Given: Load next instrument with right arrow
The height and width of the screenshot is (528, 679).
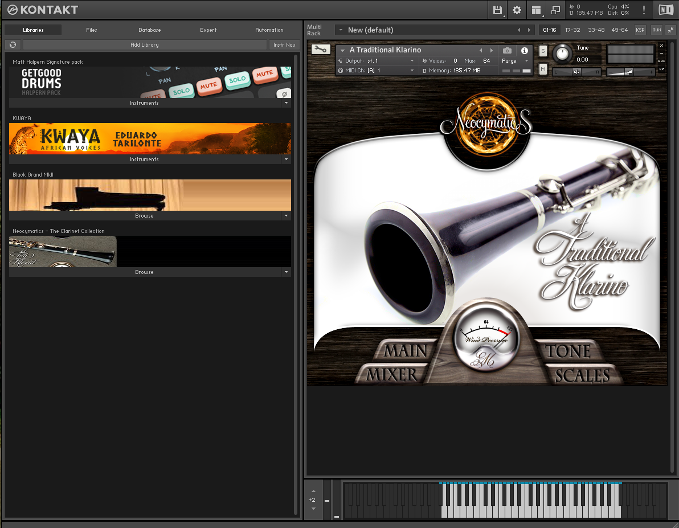Looking at the screenshot, I should [492, 50].
